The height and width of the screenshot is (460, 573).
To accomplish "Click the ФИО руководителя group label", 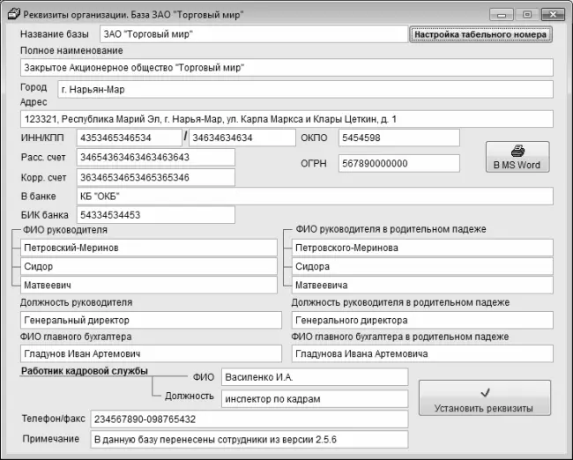I will 65,230.
